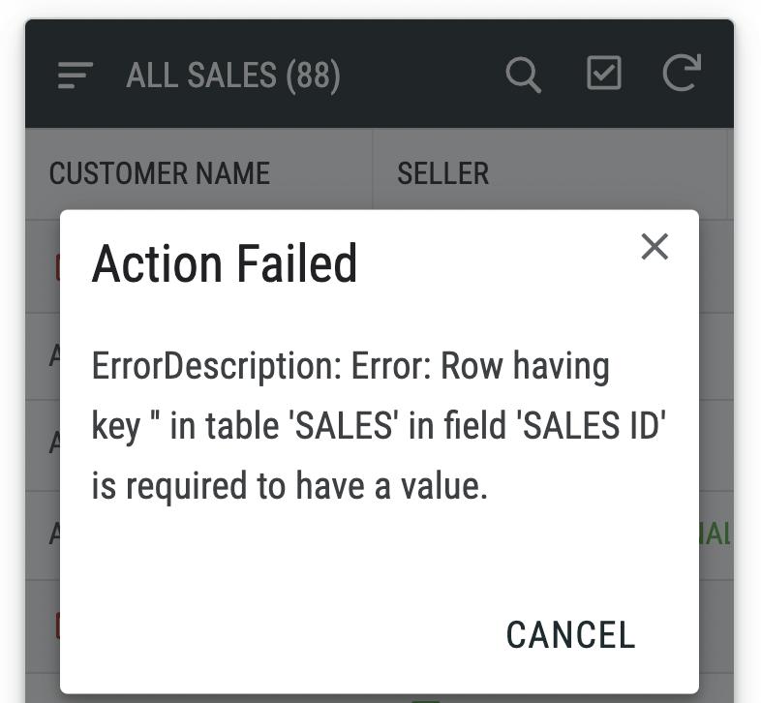Click the green icon below the dialog
This screenshot has height=703, width=761.
[x=426, y=701]
